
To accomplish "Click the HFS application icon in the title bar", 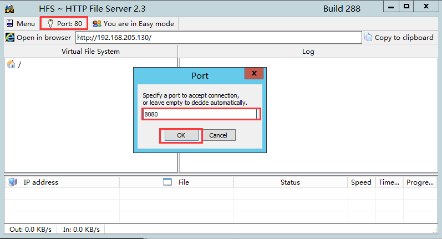I will 9,9.
